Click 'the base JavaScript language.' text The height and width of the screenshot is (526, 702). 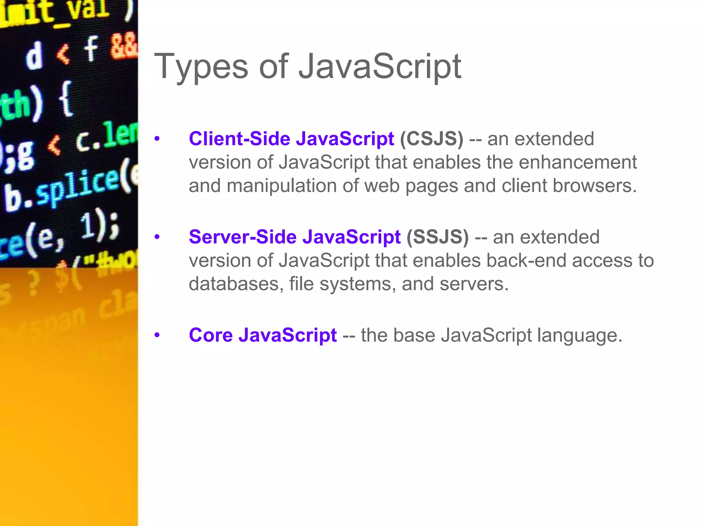click(492, 335)
